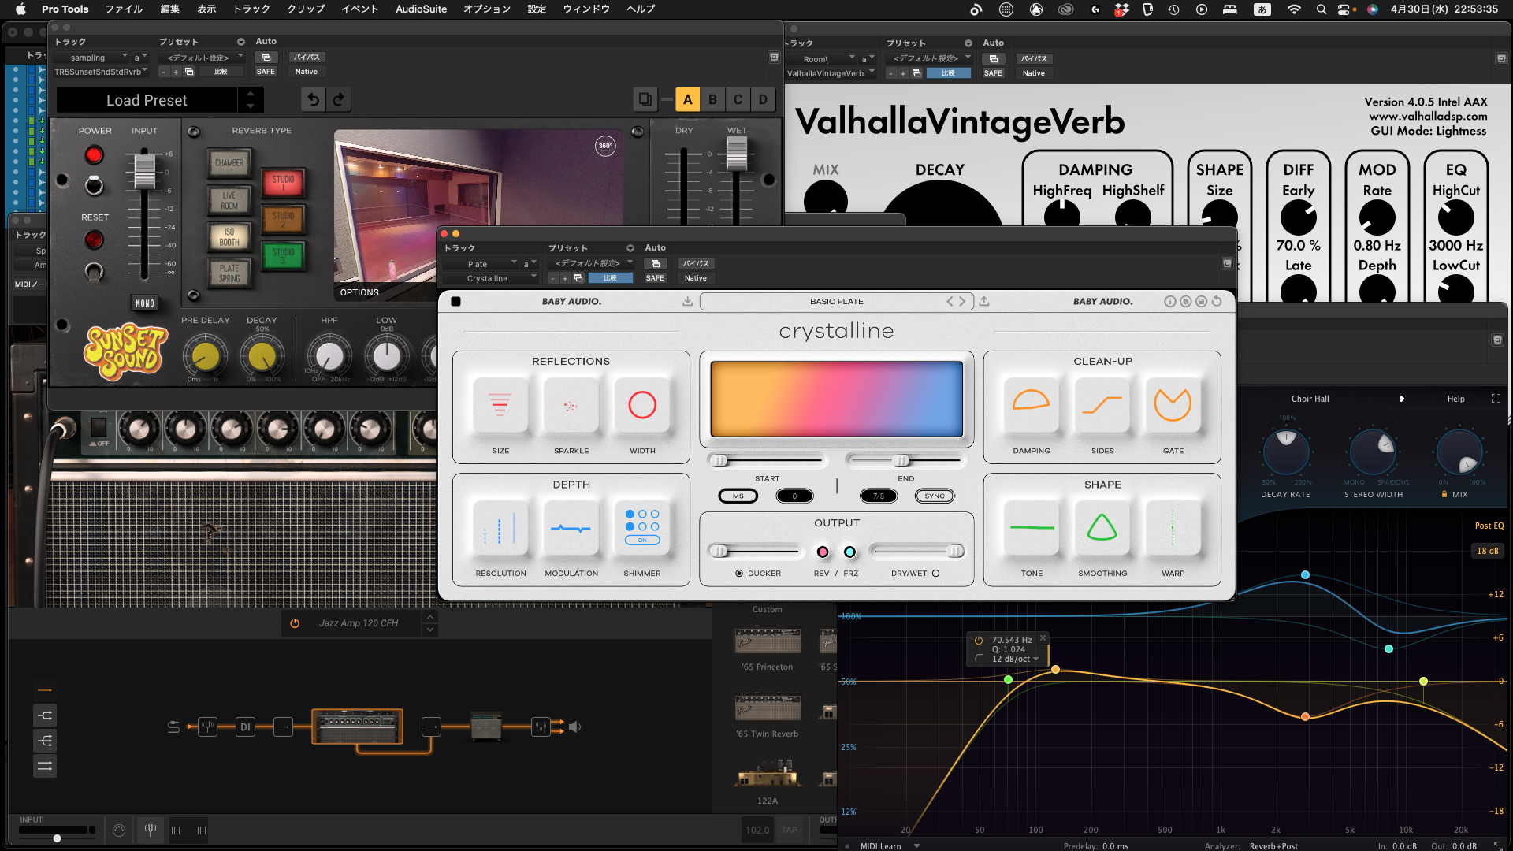Click the Crystalline TONE control pad
The height and width of the screenshot is (851, 1513).
[x=1032, y=528]
